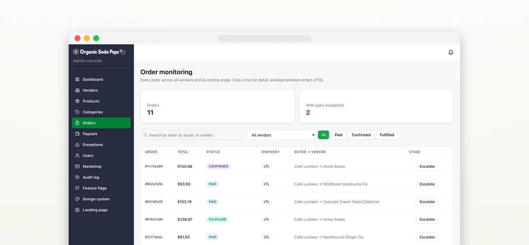Viewport: 529px width, 245px height.
Task: Click the With open exceptions card
Action: click(x=376, y=107)
